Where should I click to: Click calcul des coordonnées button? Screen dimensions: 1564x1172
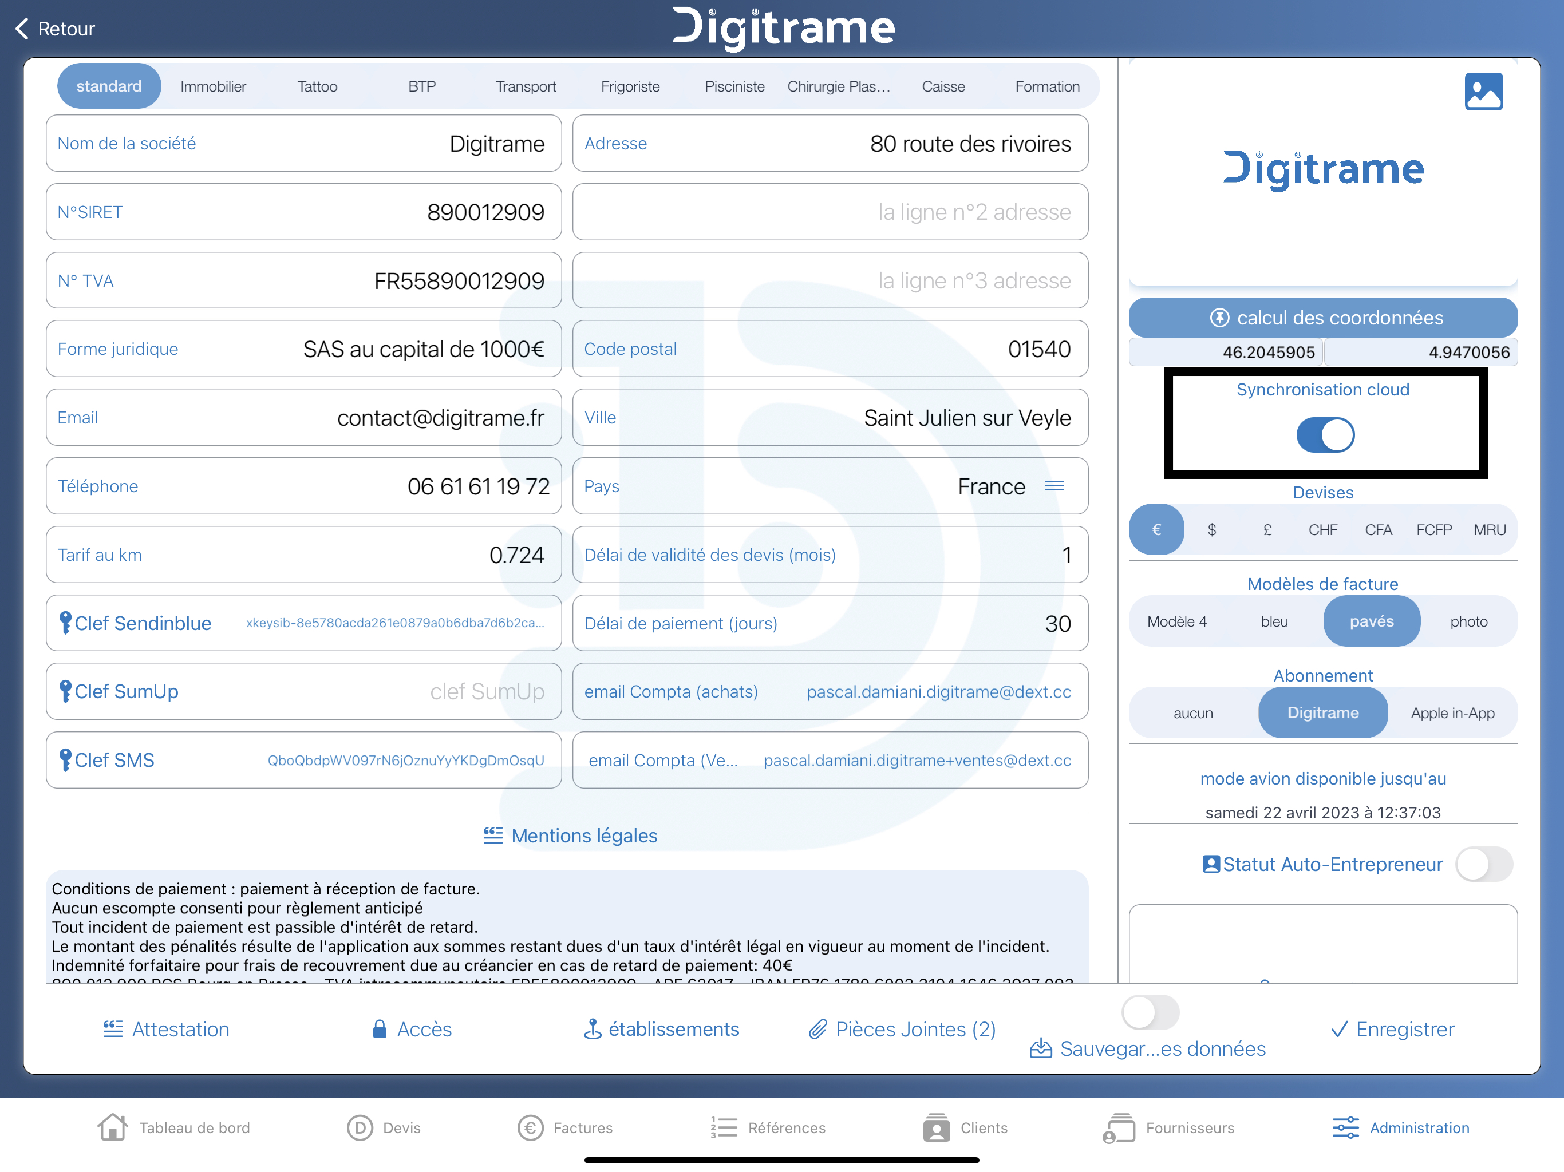(x=1323, y=318)
